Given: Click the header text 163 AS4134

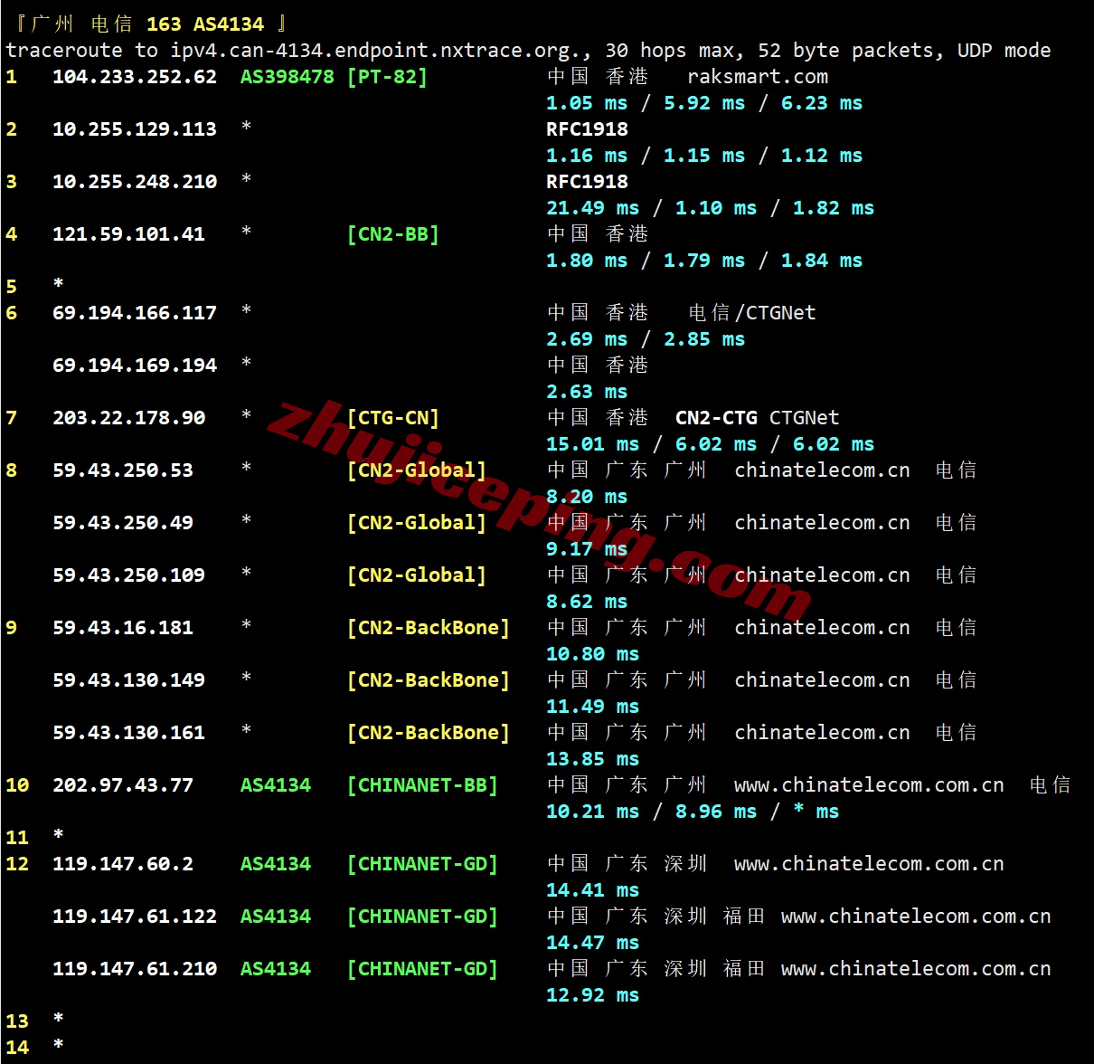Looking at the screenshot, I should [x=205, y=24].
